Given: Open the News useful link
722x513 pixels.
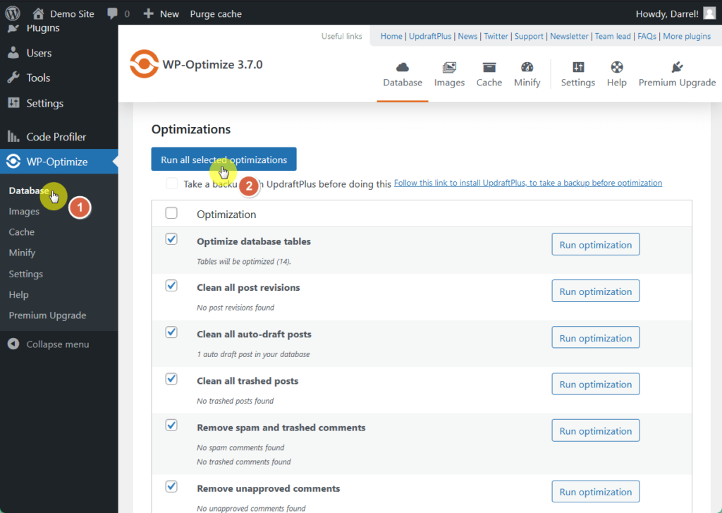Looking at the screenshot, I should (467, 36).
